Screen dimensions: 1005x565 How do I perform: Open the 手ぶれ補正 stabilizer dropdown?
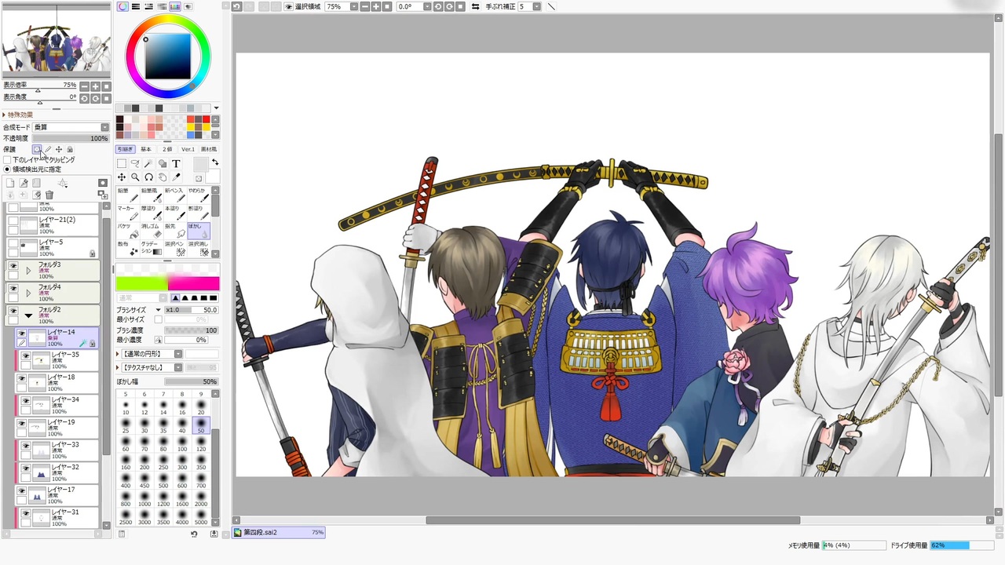coord(537,6)
